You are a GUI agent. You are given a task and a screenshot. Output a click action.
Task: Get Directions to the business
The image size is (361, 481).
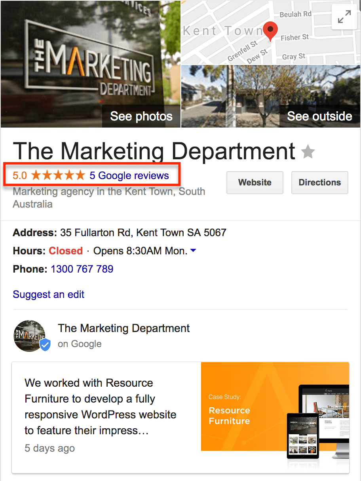click(320, 183)
